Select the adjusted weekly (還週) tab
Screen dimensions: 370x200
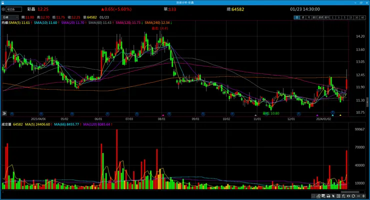point(320,17)
